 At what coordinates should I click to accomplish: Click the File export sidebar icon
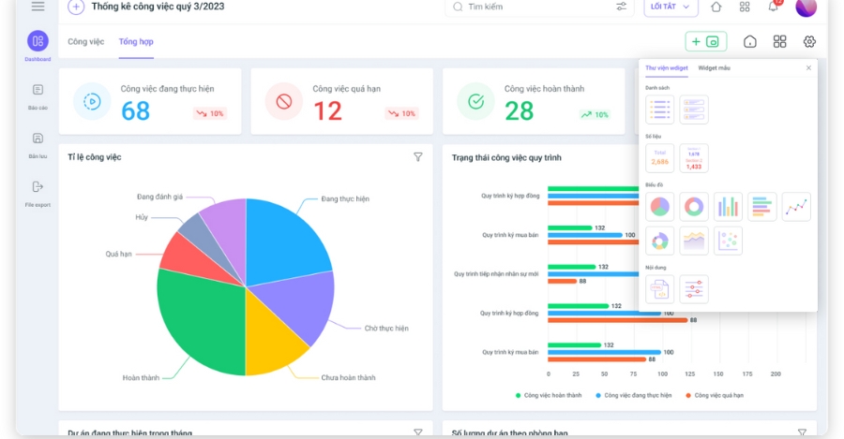(x=38, y=191)
